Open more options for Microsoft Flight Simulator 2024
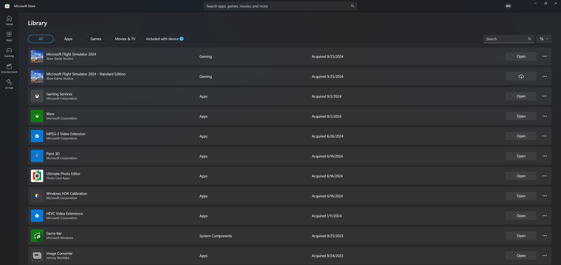This screenshot has height=265, width=561. [545, 56]
